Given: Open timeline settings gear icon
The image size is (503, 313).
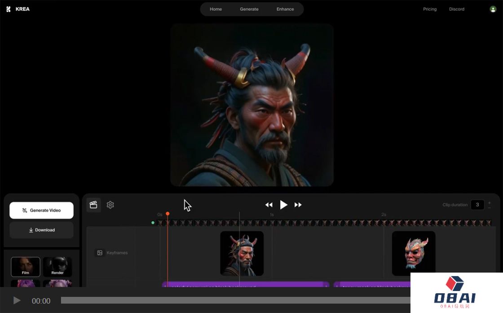Looking at the screenshot, I should click(110, 205).
